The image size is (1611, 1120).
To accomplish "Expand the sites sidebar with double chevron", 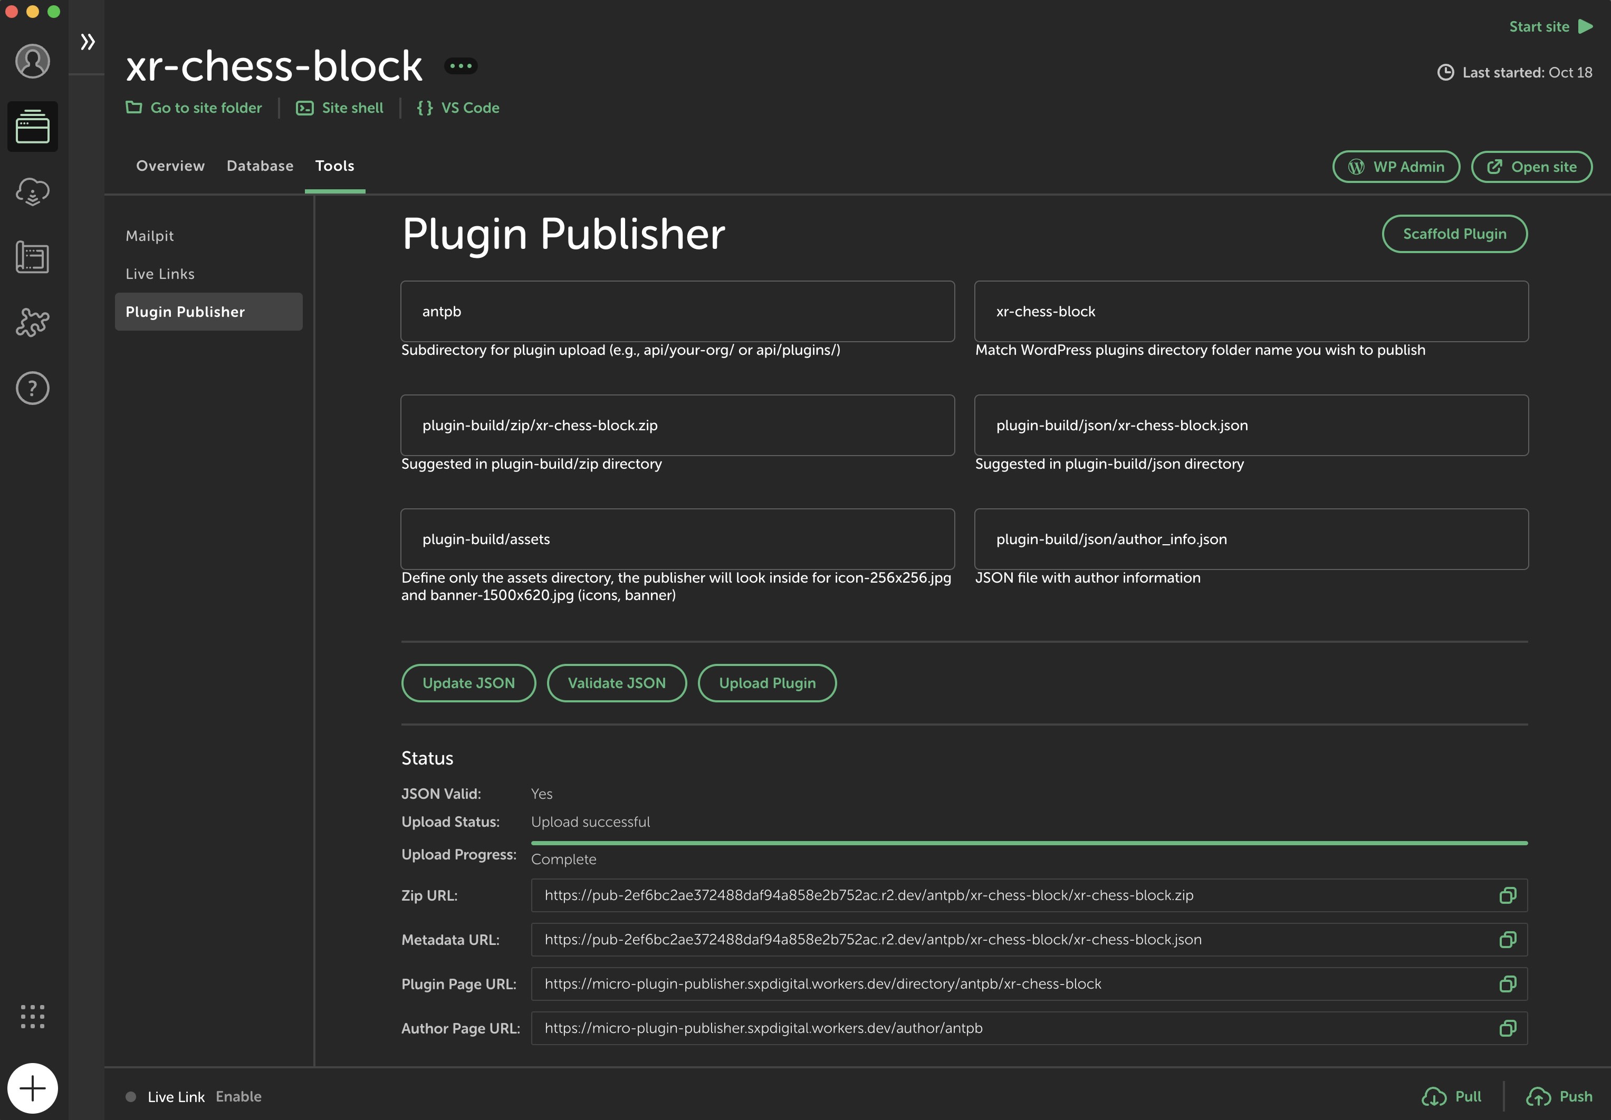I will 87,42.
